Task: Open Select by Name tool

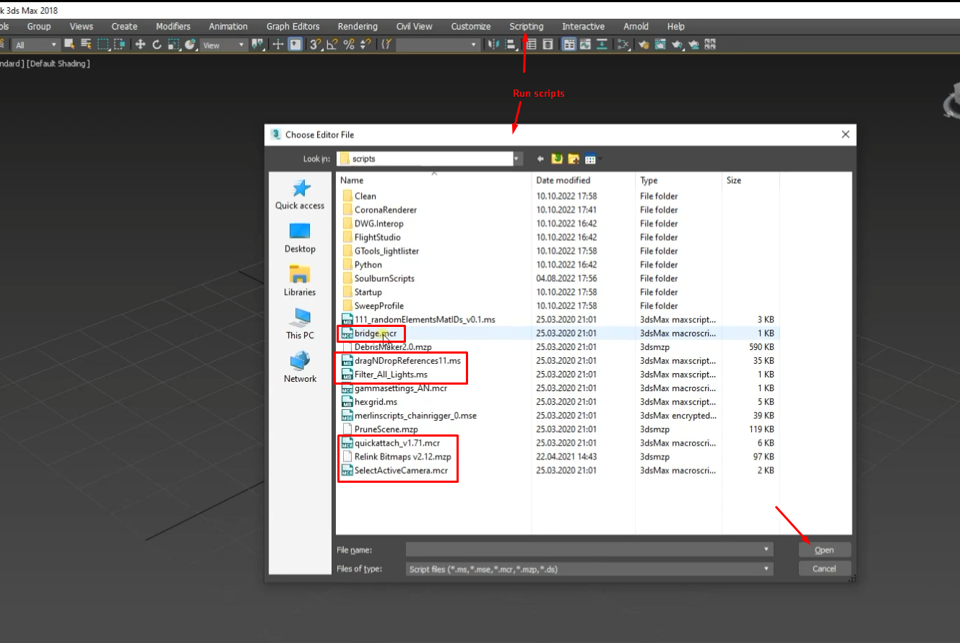Action: tap(86, 45)
